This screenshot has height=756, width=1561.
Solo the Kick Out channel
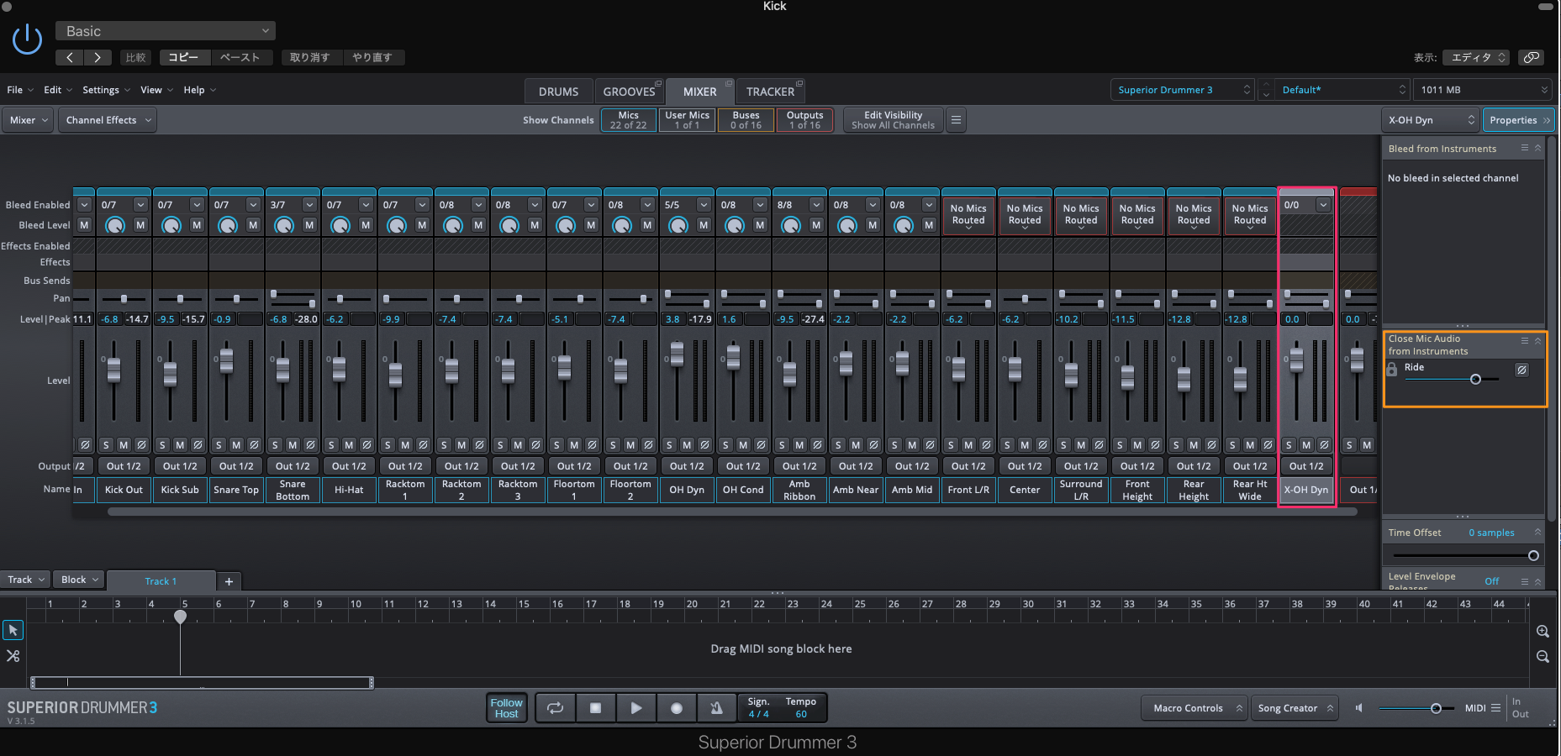coord(106,444)
